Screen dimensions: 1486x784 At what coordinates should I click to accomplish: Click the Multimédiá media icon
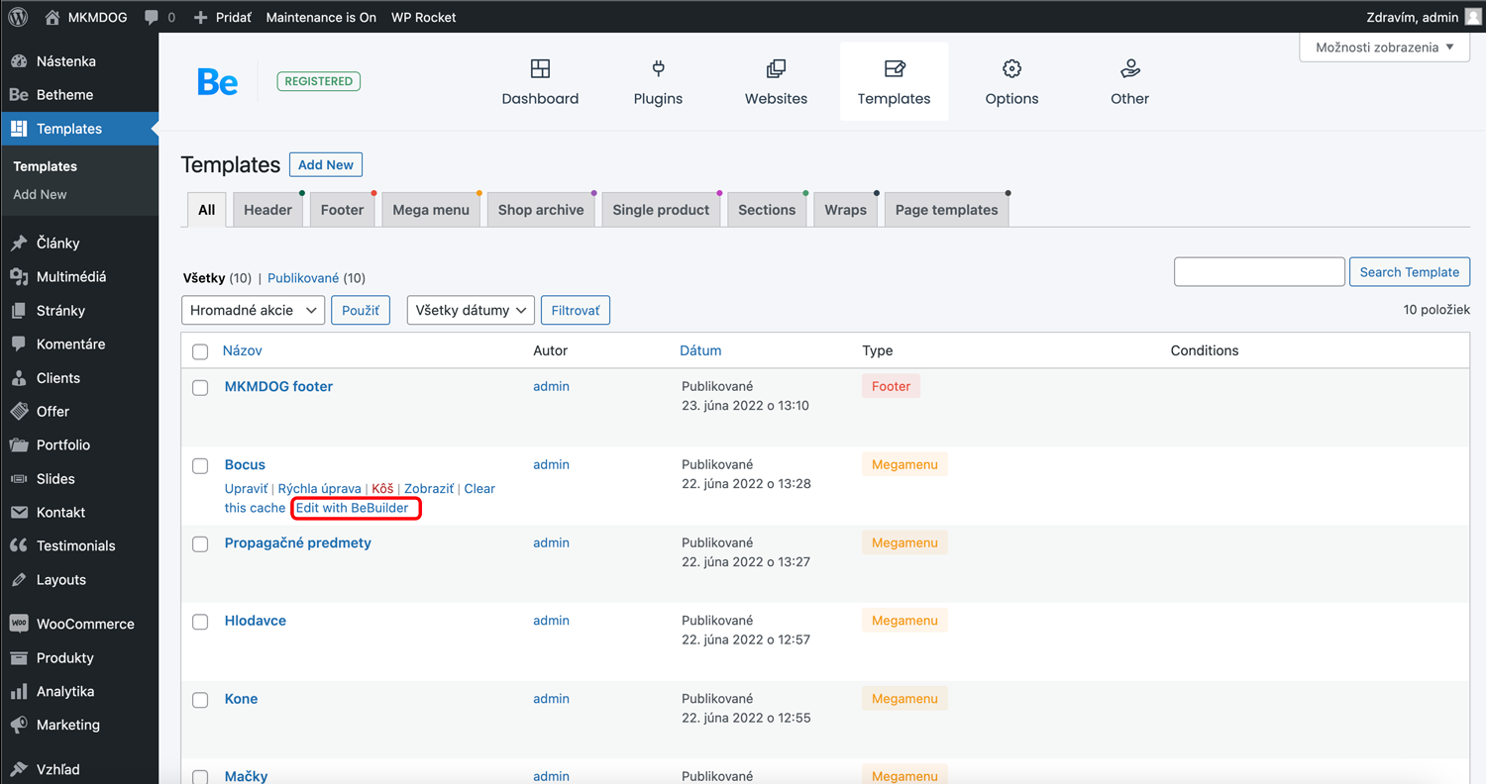19,277
